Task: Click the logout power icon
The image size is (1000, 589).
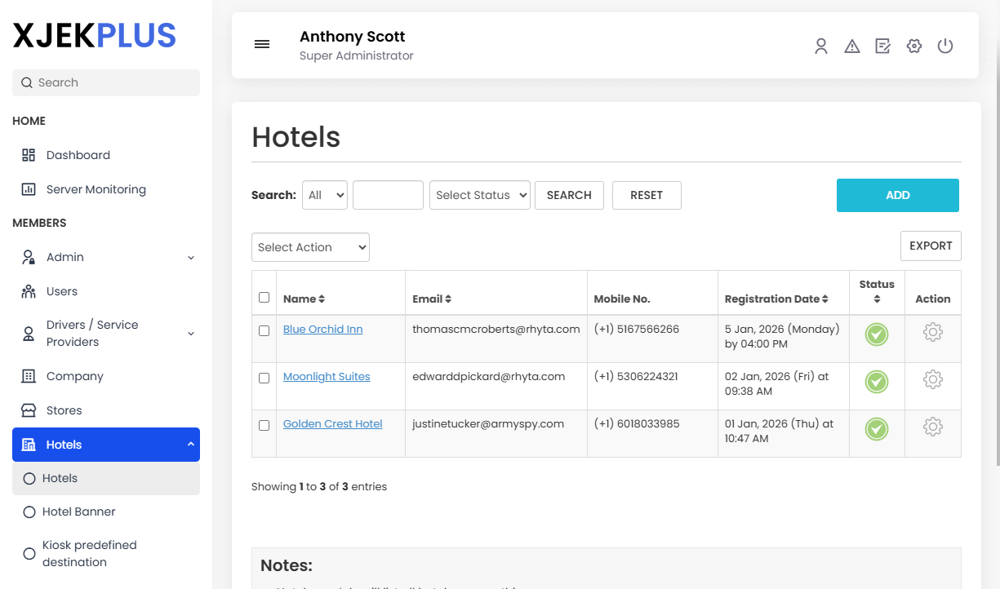Action: coord(944,46)
